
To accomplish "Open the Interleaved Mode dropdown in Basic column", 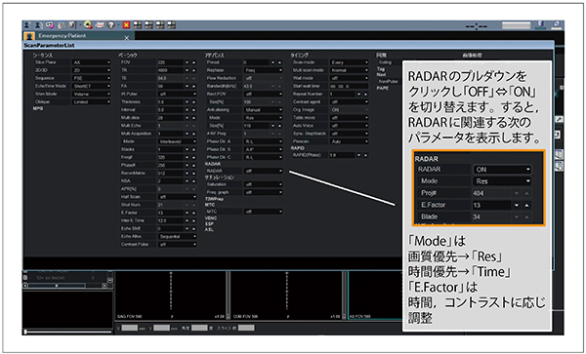I will point(177,141).
